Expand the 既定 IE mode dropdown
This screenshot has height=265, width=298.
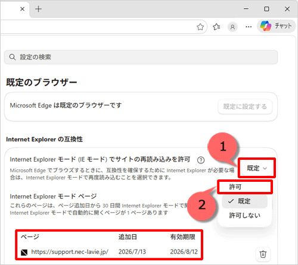click(257, 168)
